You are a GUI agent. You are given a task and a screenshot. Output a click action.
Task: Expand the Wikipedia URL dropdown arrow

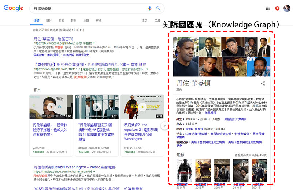[x=94, y=43]
